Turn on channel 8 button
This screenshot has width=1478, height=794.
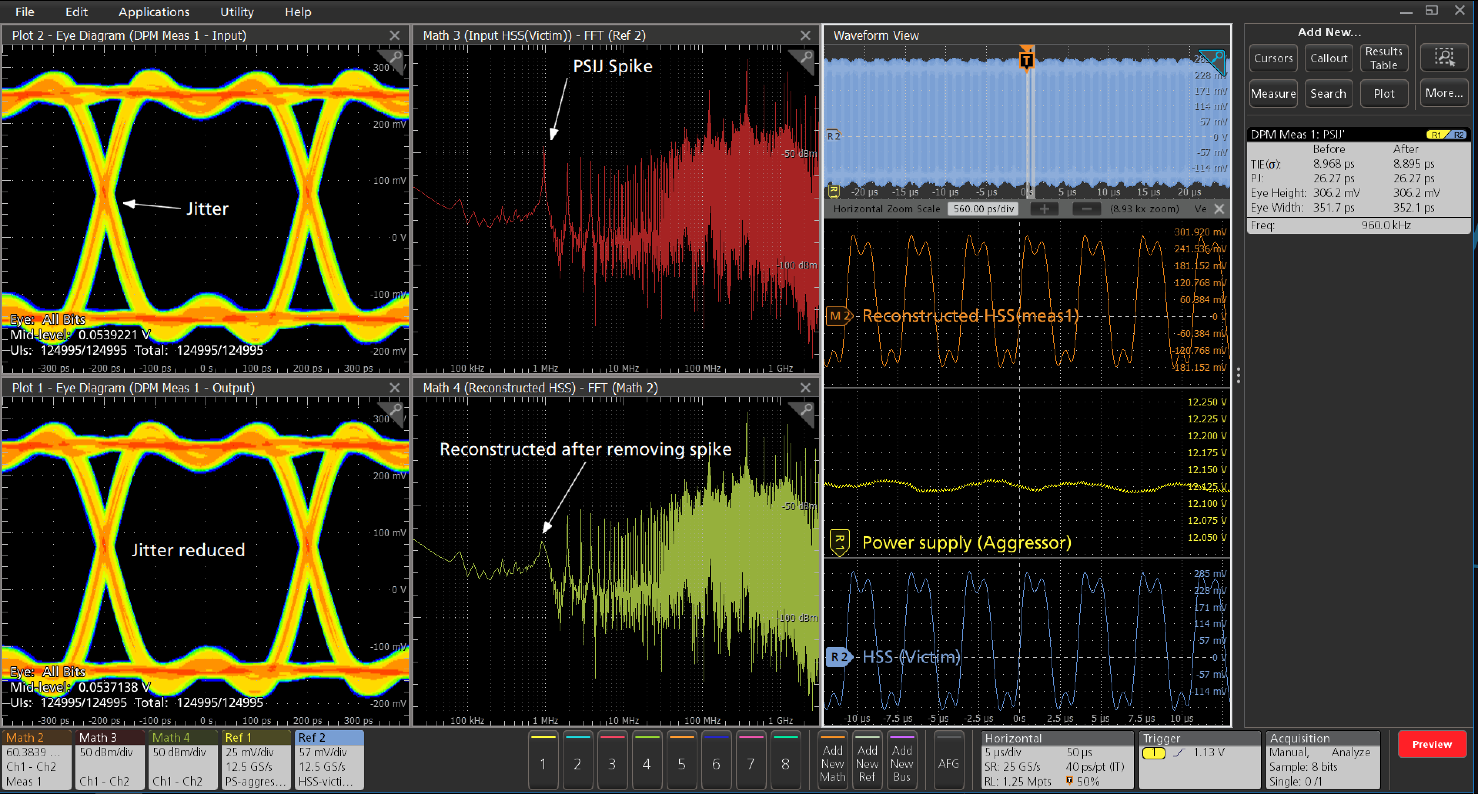[786, 760]
